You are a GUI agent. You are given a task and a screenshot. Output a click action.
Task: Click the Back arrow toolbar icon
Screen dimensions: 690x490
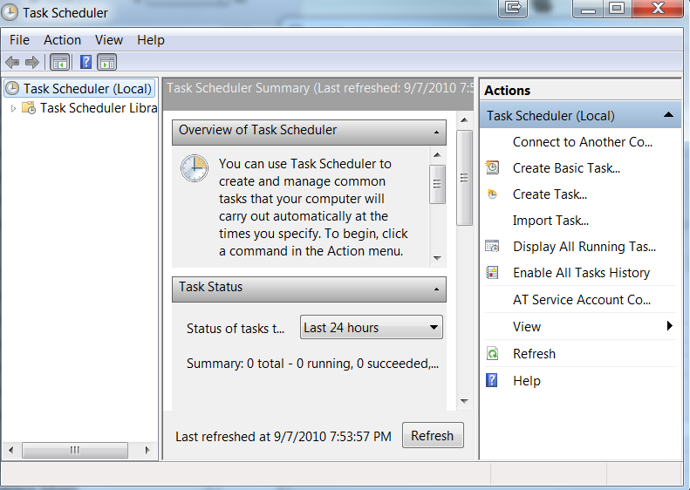coord(12,63)
